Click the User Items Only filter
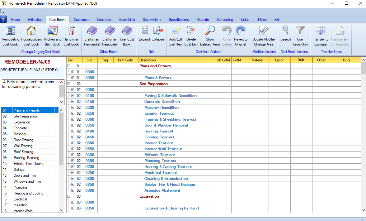 [300, 36]
